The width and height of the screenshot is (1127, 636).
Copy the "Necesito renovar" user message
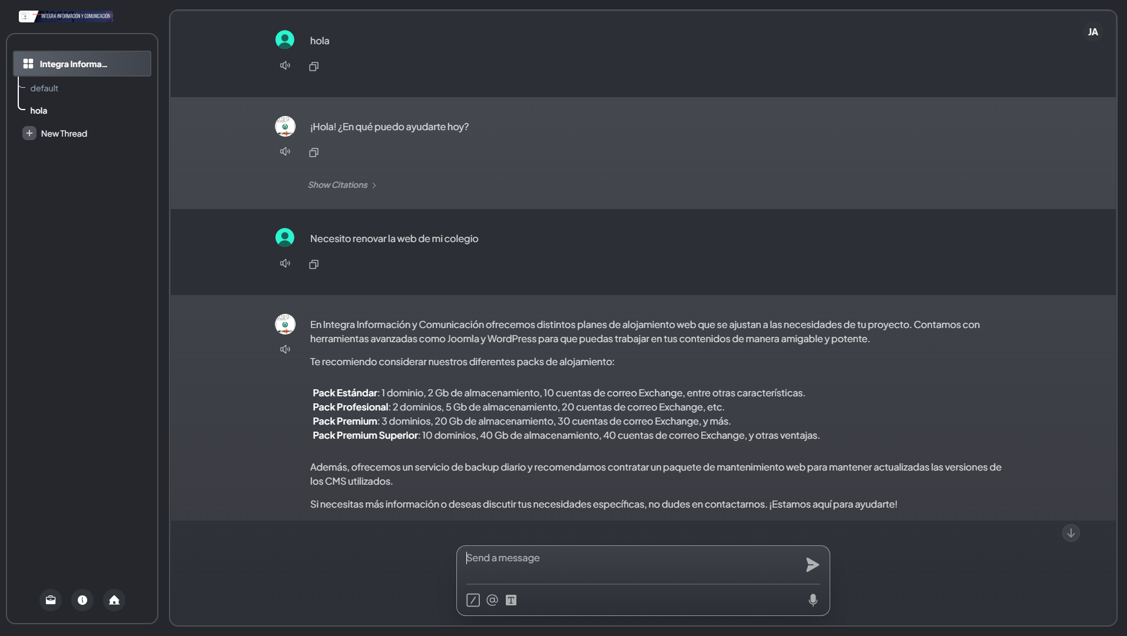pyautogui.click(x=314, y=264)
